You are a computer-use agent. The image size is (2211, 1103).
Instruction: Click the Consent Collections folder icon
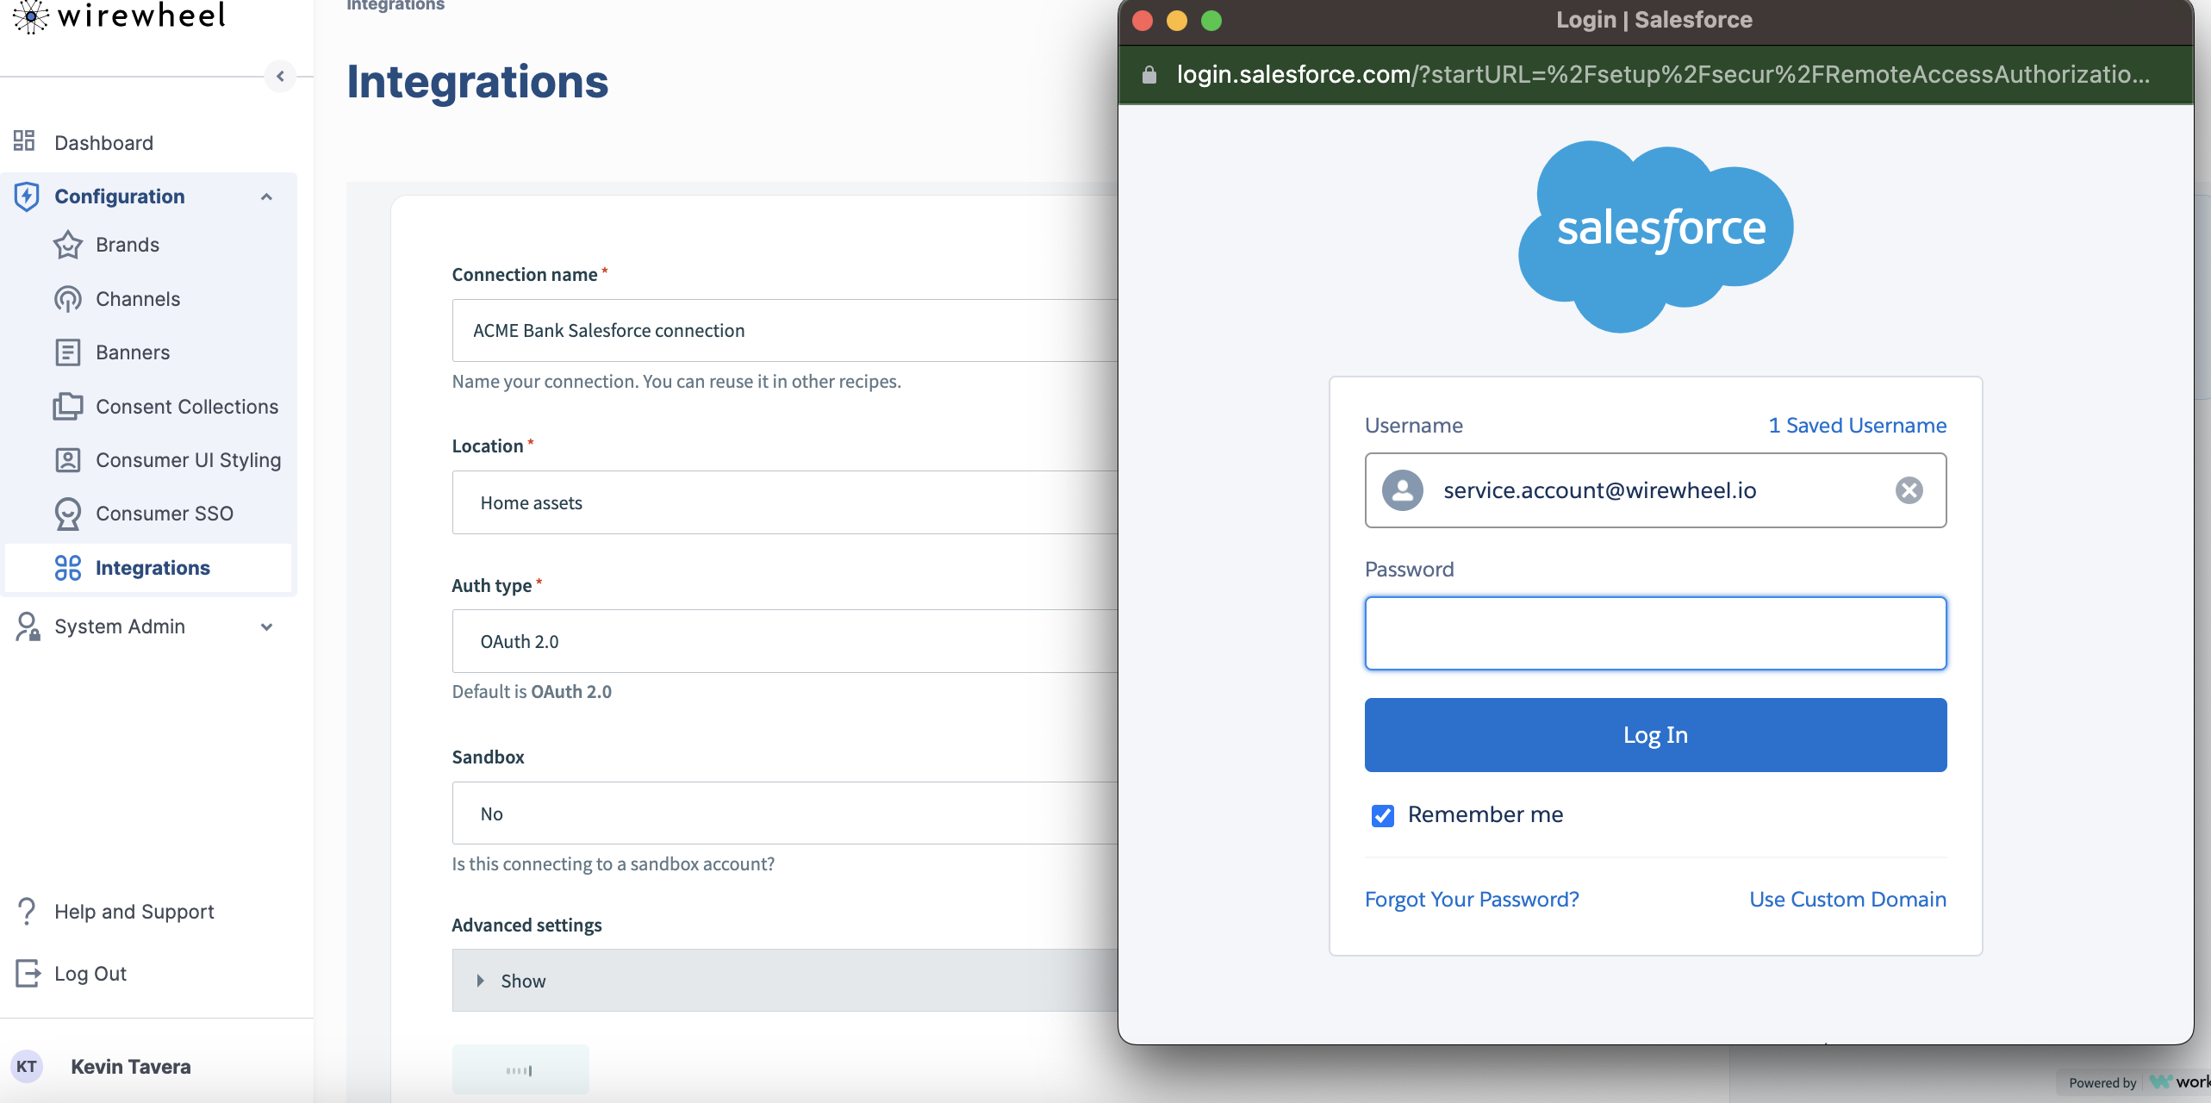coord(68,406)
